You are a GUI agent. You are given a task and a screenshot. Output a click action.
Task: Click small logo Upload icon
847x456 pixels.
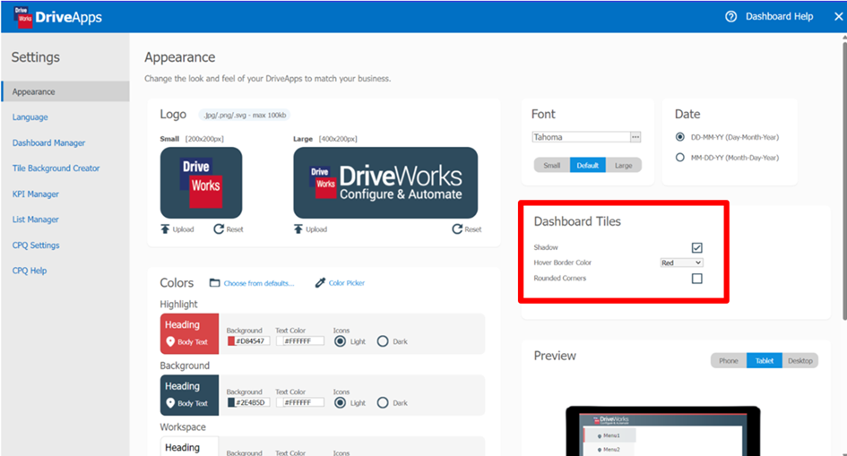tap(165, 229)
